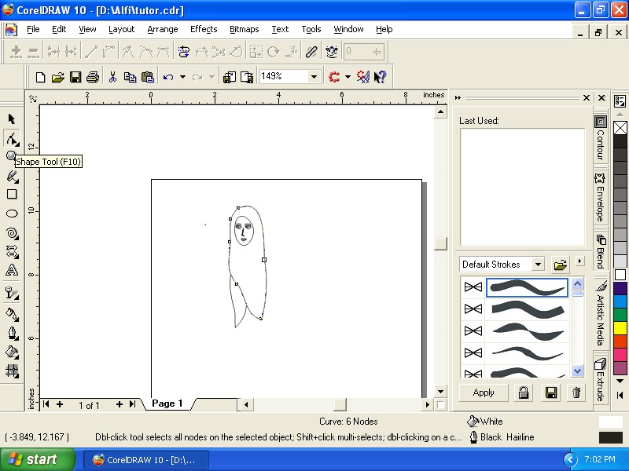
Task: Go to first page navigation button
Action: click(46, 404)
